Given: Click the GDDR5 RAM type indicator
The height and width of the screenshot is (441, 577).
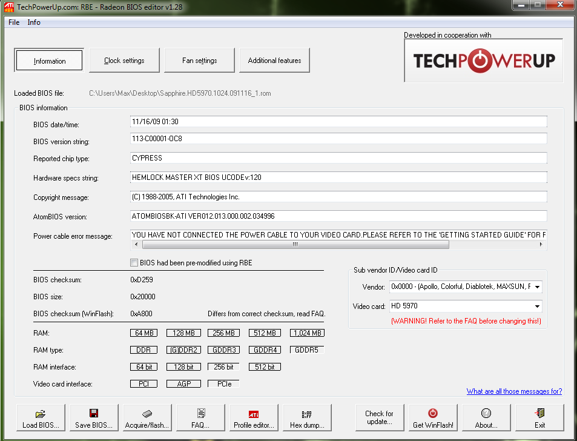Looking at the screenshot, I should point(307,350).
